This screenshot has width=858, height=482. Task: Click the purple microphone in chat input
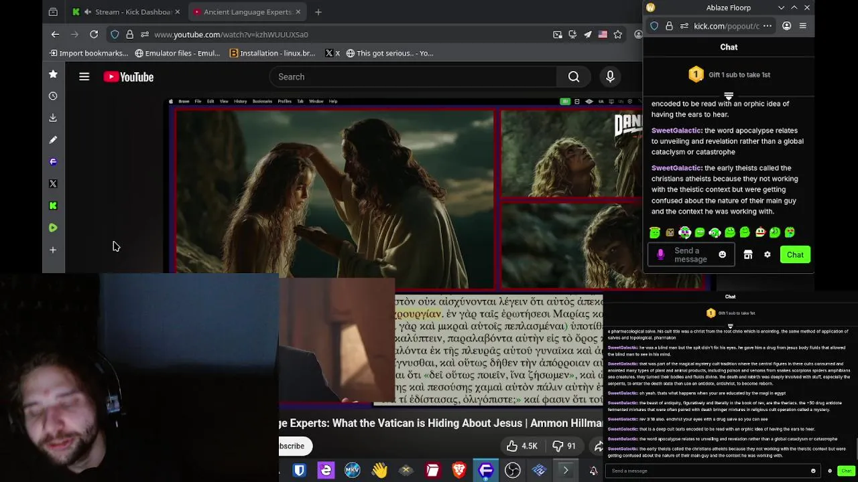pyautogui.click(x=660, y=254)
